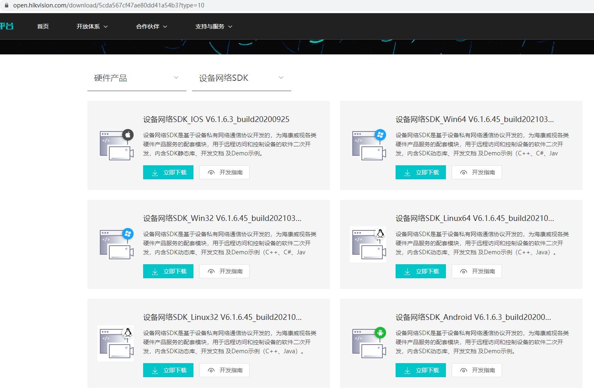Open the 设备网络SDK dropdown
This screenshot has height=392, width=594.
click(x=241, y=78)
